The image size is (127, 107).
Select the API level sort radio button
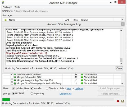tap(13, 94)
